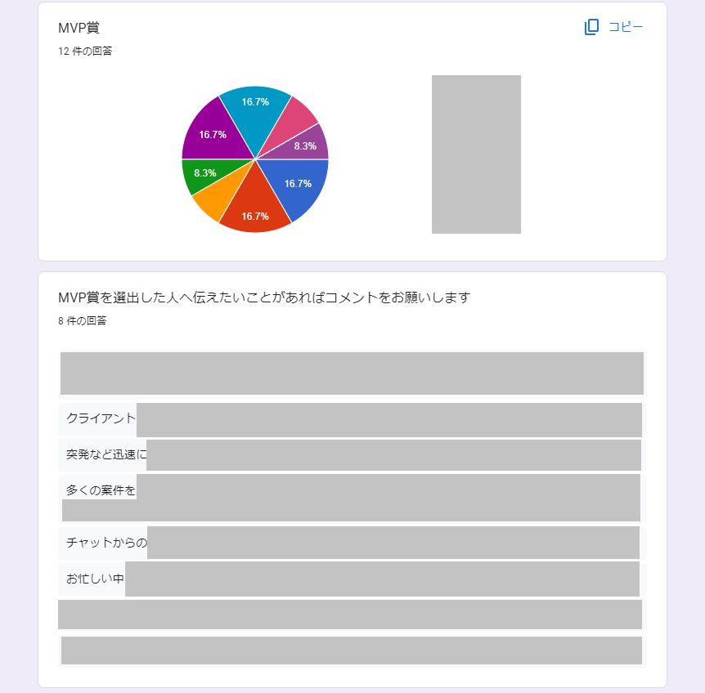Click the response starting with 突発など迅速に

(x=106, y=454)
